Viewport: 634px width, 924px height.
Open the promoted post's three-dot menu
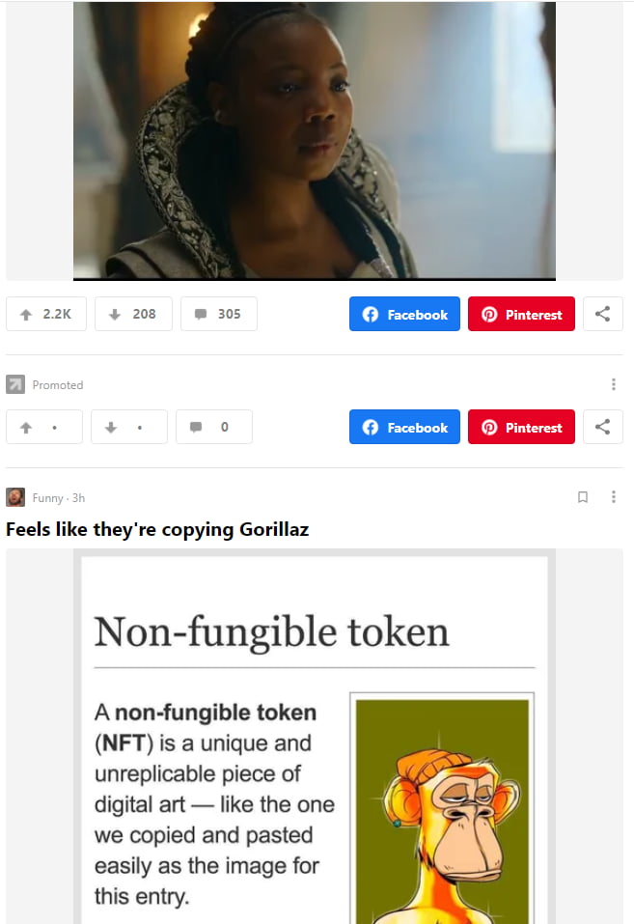click(614, 385)
